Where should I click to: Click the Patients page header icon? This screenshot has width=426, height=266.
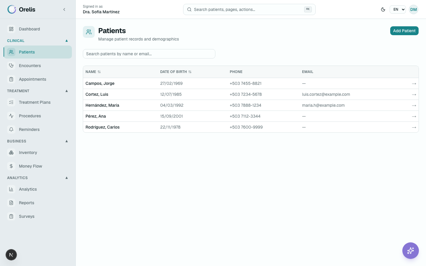click(x=89, y=32)
